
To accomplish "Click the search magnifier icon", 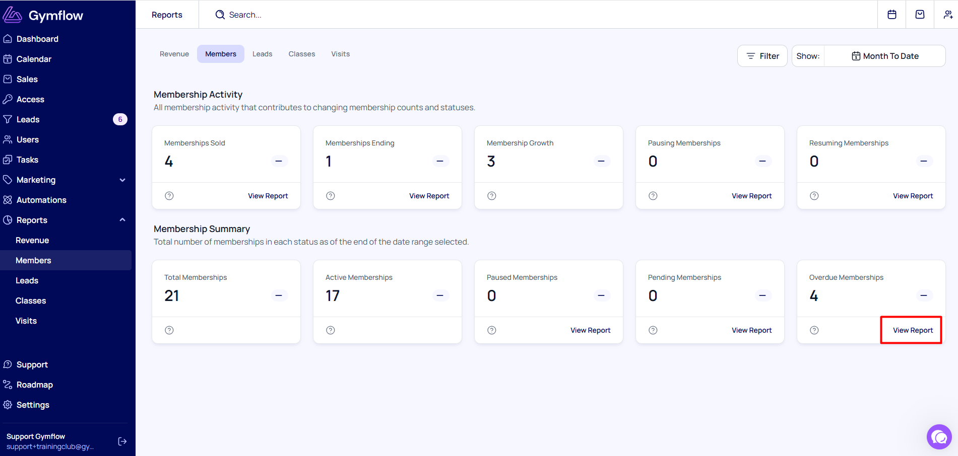I will pyautogui.click(x=220, y=15).
